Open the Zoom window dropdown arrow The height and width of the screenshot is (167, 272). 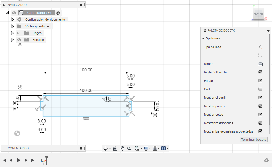[x=141, y=148]
